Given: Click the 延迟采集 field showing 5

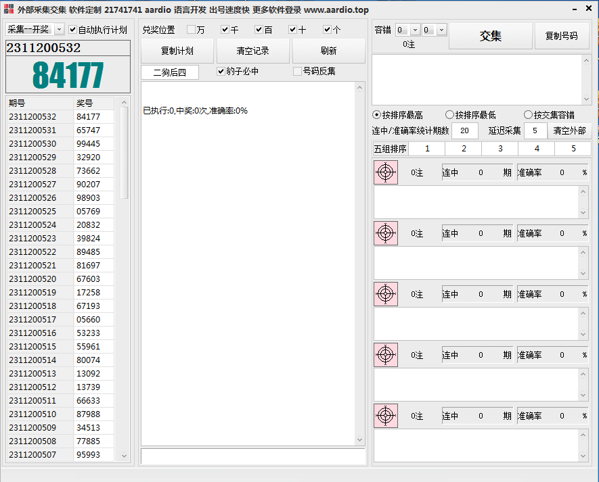Looking at the screenshot, I should [x=535, y=130].
